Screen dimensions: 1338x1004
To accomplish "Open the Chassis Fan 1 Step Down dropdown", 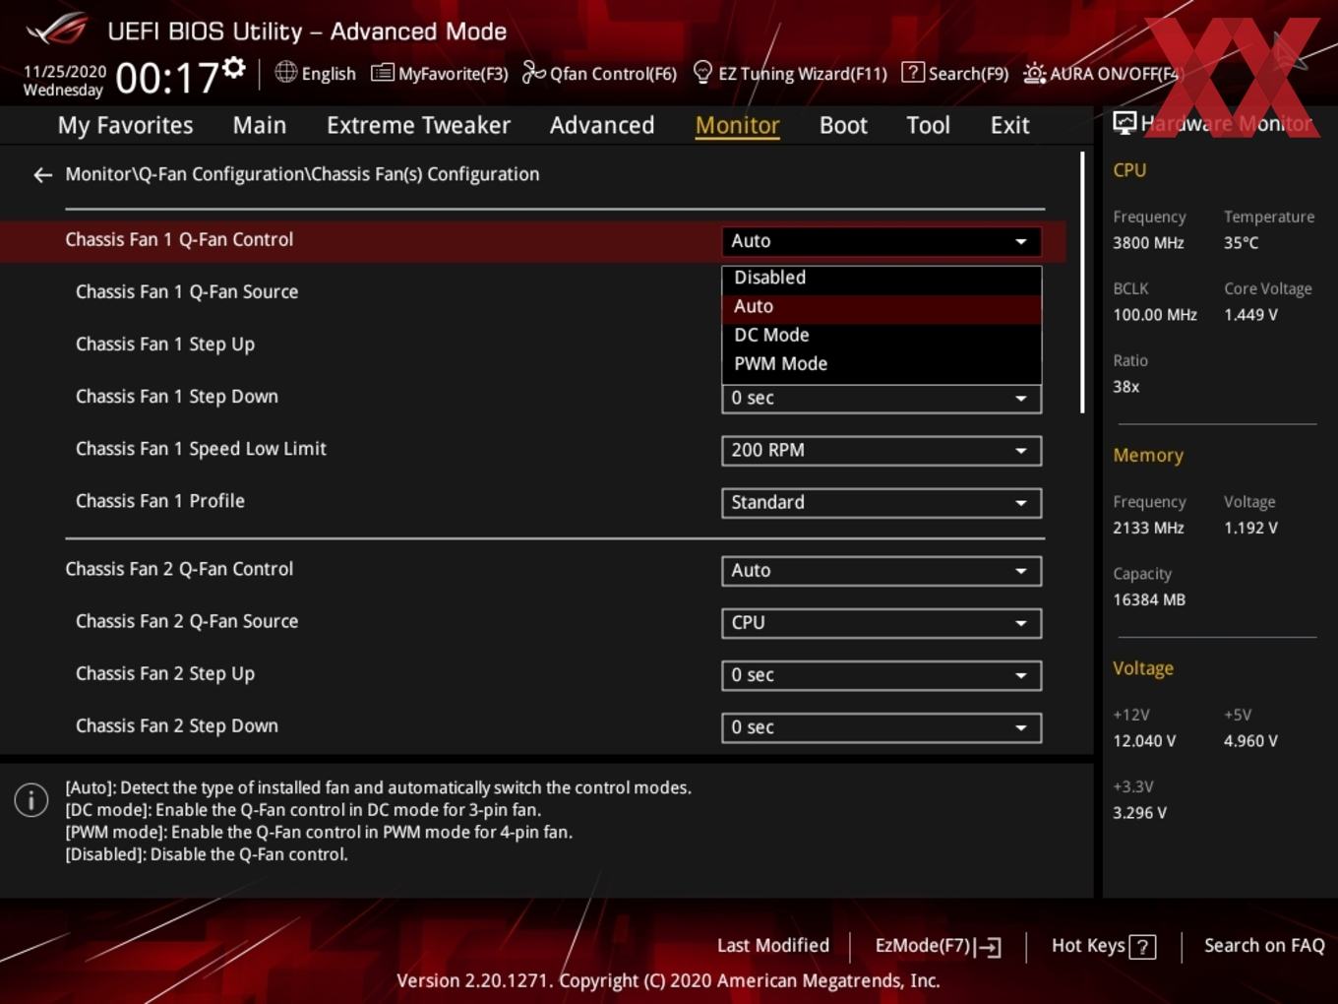I will pyautogui.click(x=882, y=399).
